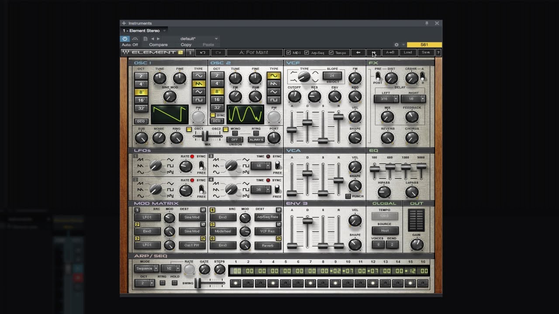
Task: Click the VCF decay slider
Action: pyautogui.click(x=307, y=123)
